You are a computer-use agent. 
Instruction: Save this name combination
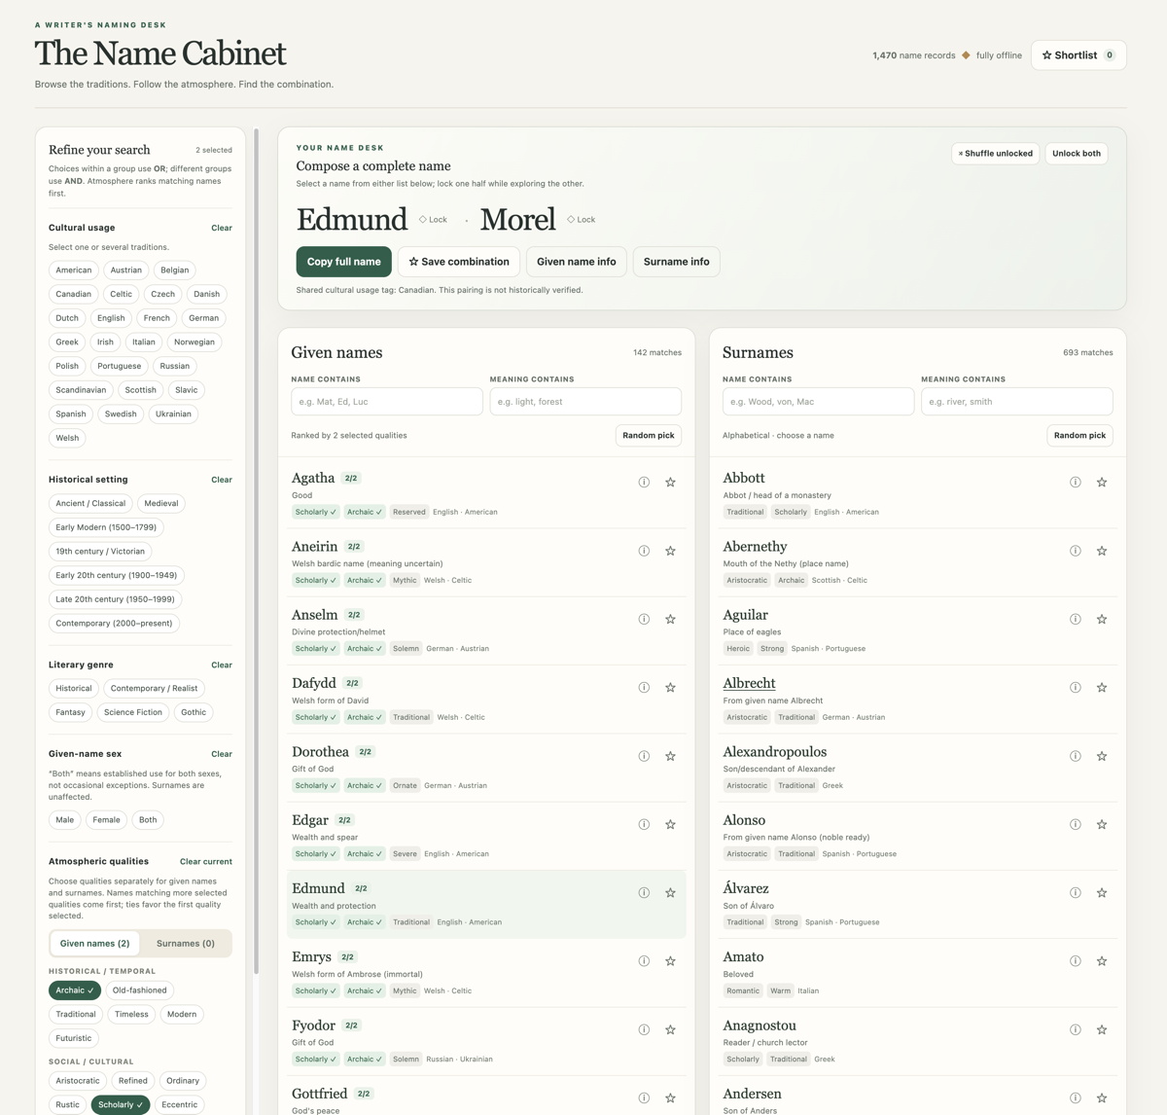click(459, 262)
